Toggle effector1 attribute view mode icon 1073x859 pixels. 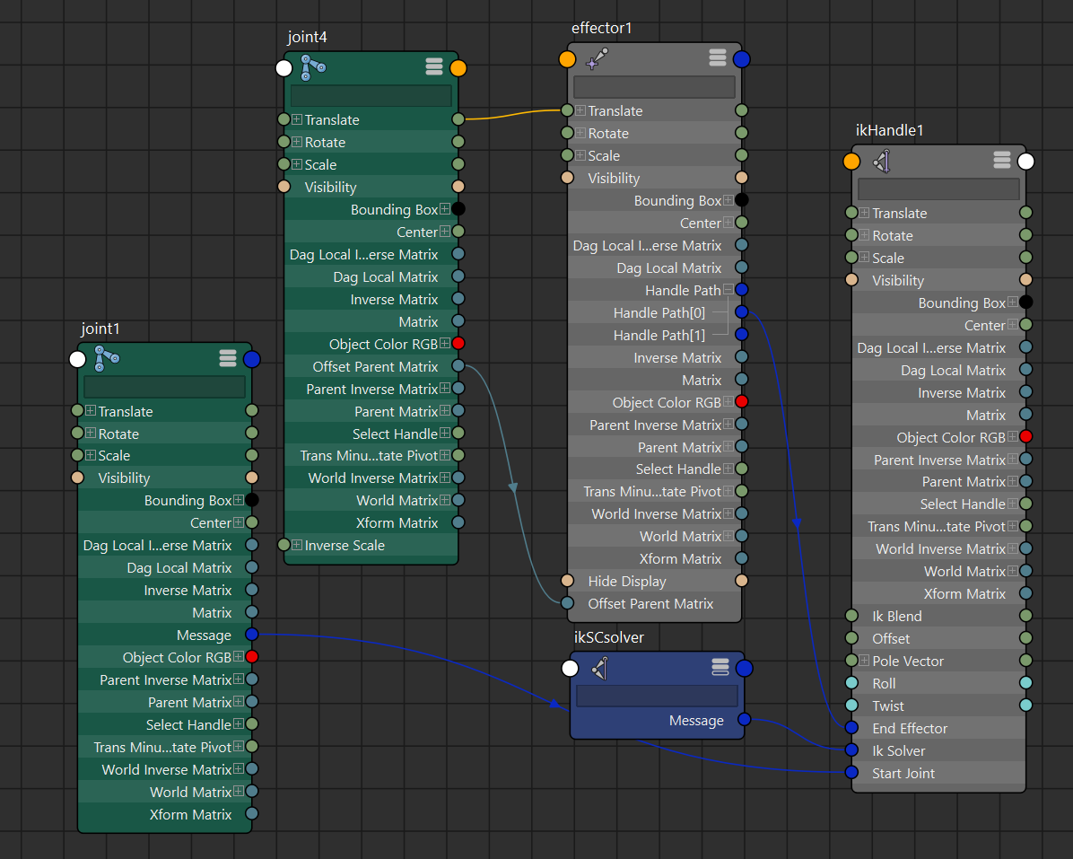[x=717, y=58]
